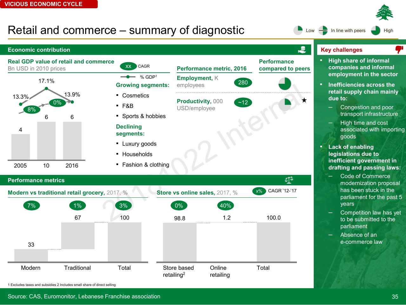Click the In line with peers legend icon
The image size is (406, 305).
323,30
